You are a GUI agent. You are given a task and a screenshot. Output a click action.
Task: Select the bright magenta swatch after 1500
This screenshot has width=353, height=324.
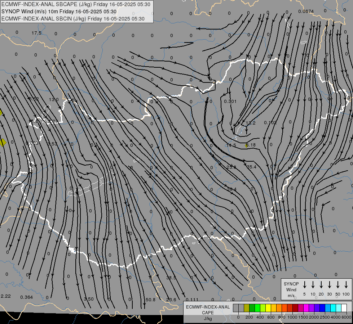point(306,308)
